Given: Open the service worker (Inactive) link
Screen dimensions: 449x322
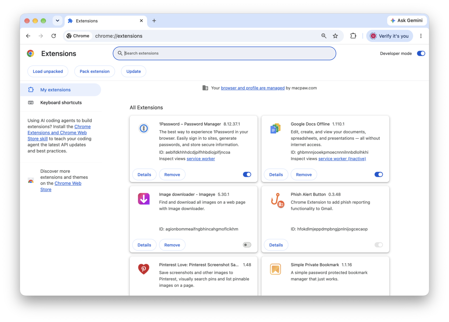Looking at the screenshot, I should (x=342, y=159).
